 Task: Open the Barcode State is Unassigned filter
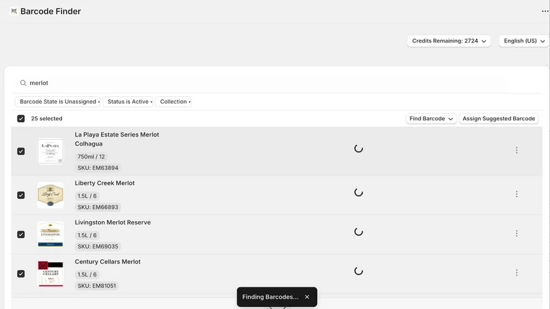point(58,102)
